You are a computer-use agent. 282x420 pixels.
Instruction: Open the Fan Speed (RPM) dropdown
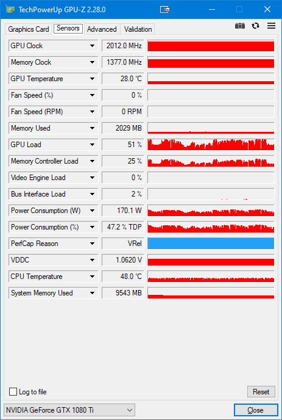click(92, 112)
